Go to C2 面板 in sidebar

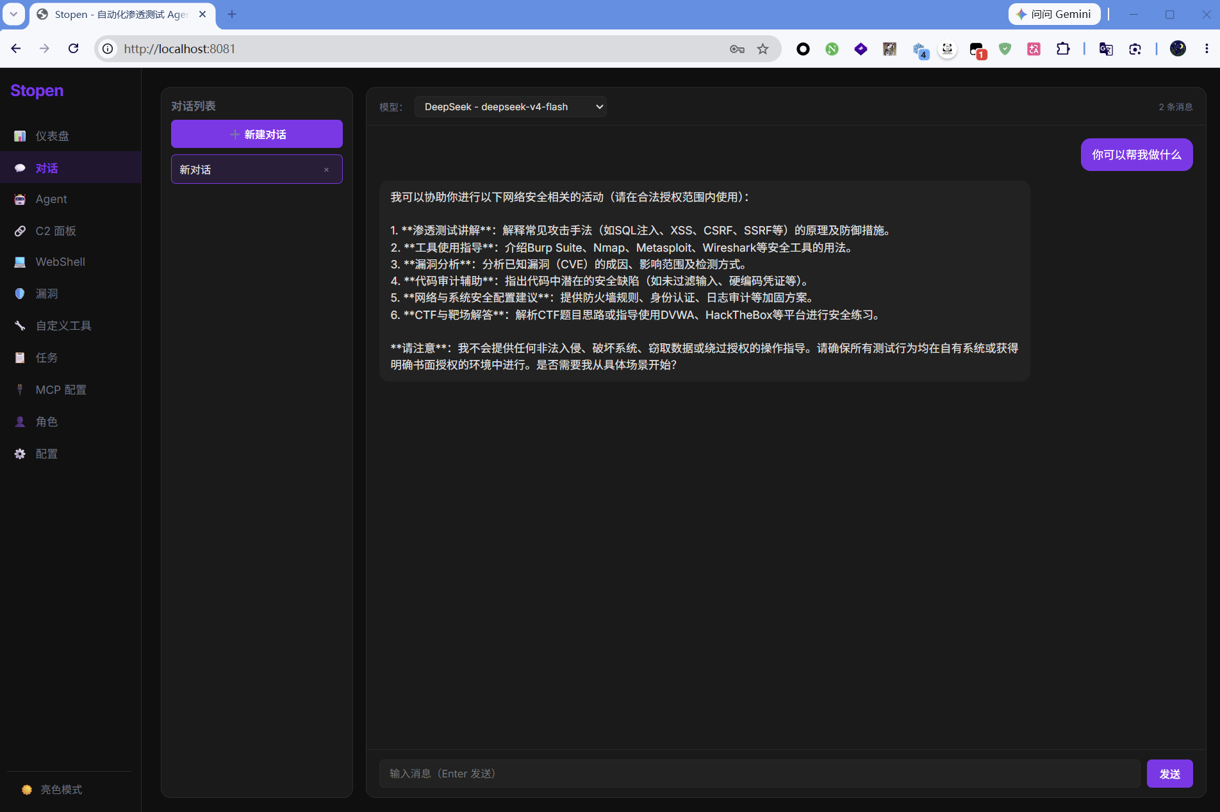(70, 231)
